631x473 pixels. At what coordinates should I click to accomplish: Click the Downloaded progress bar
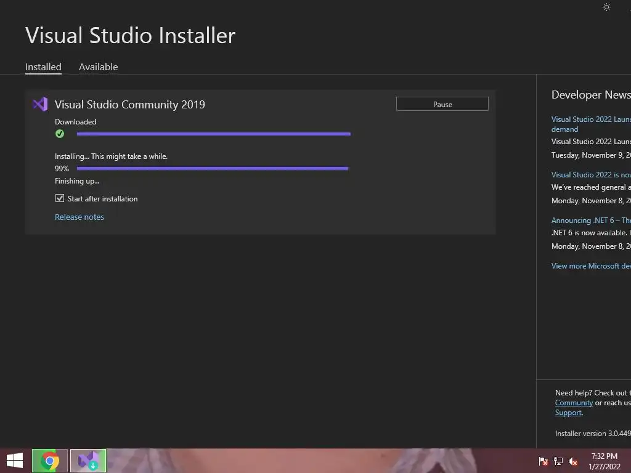point(214,134)
